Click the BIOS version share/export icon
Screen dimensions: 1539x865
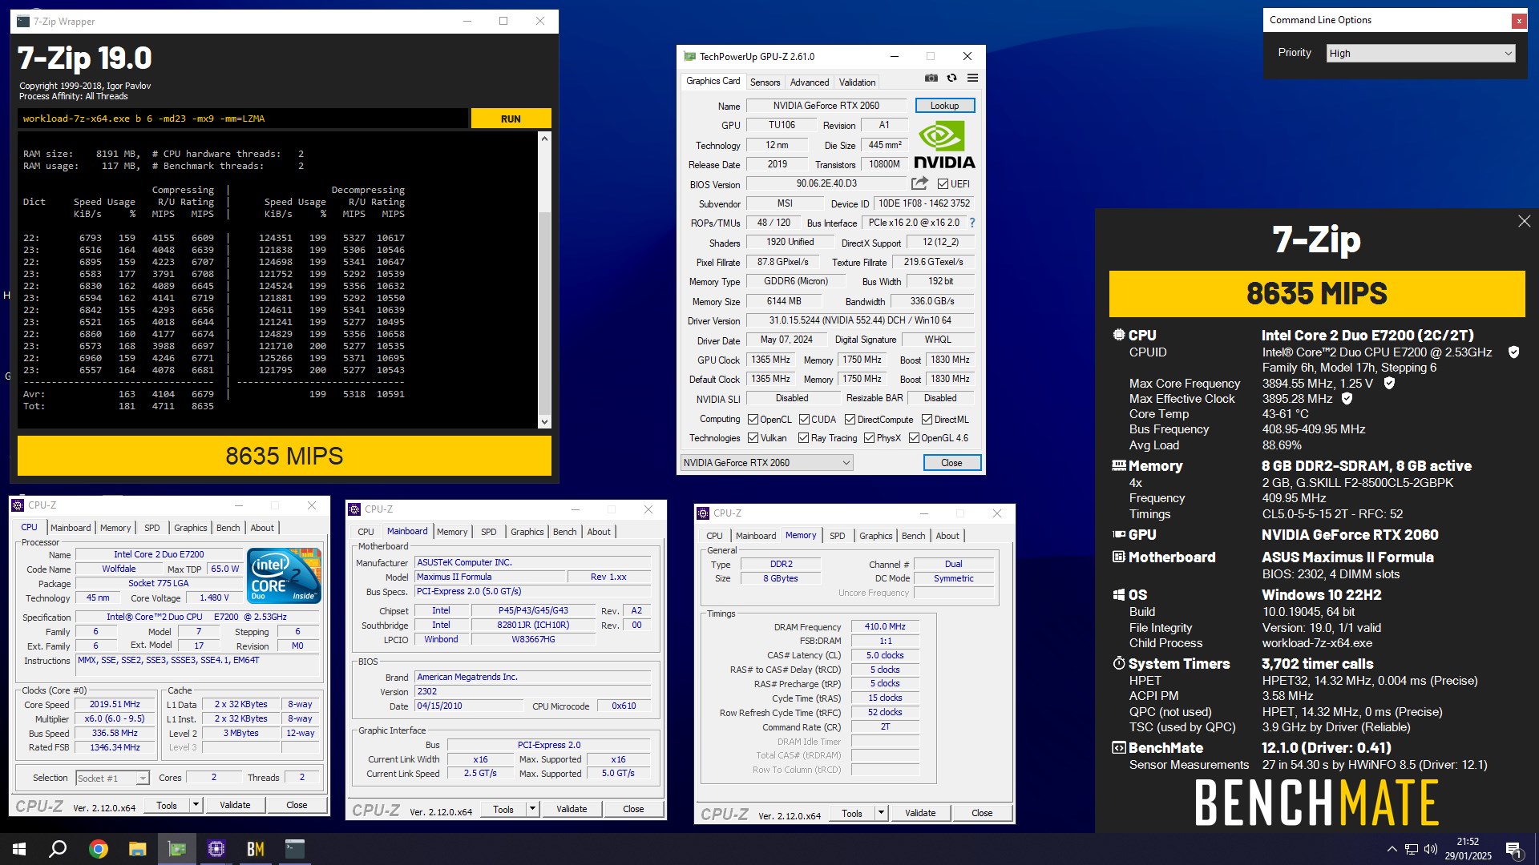[x=919, y=183]
